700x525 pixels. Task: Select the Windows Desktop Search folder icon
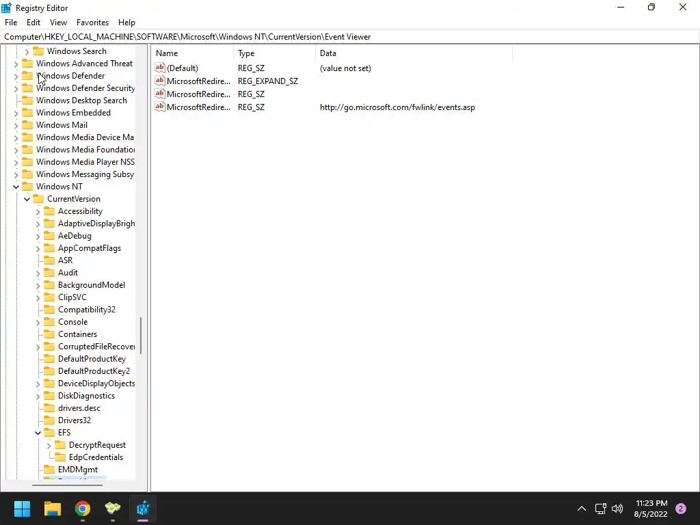pyautogui.click(x=27, y=100)
